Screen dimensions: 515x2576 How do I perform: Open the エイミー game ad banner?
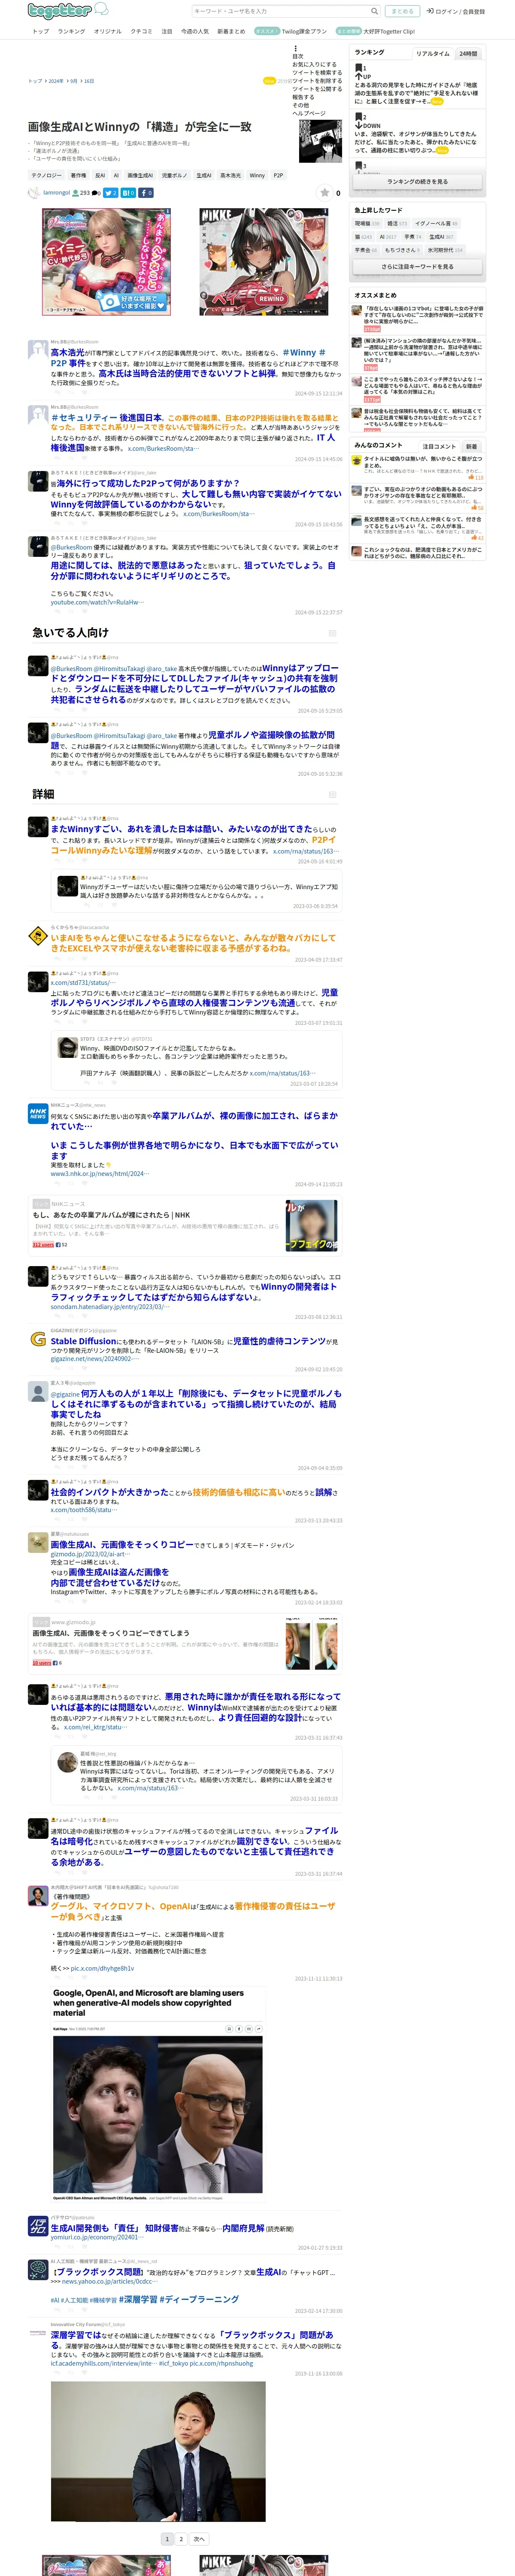pos(106,262)
